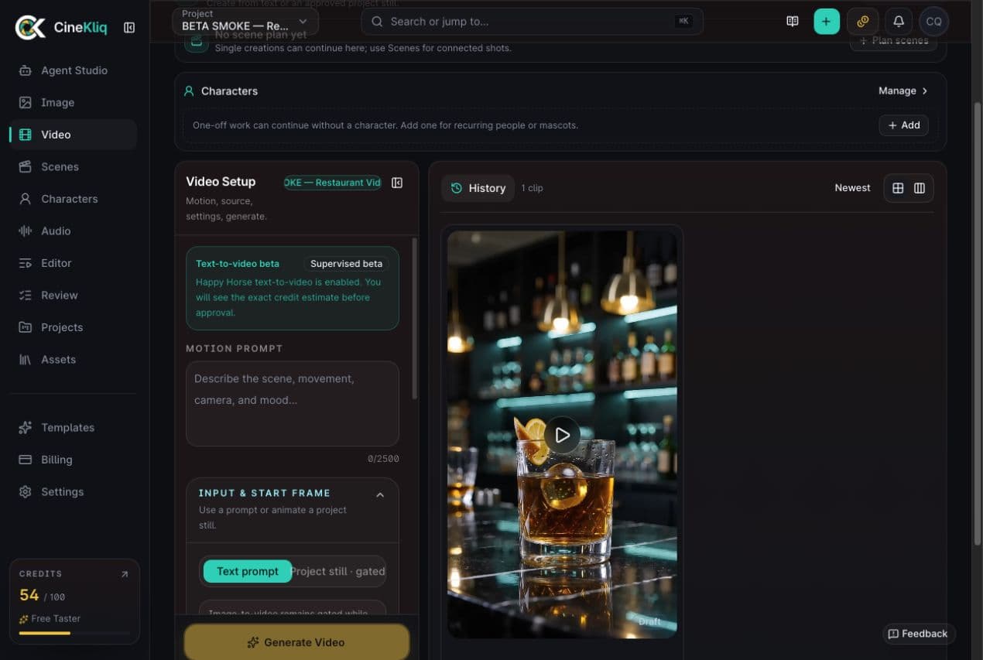Image resolution: width=983 pixels, height=660 pixels.
Task: Open Manage characters link
Action: tap(903, 91)
